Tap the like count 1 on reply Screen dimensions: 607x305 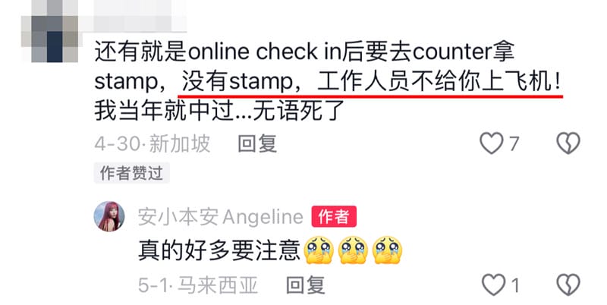515,285
